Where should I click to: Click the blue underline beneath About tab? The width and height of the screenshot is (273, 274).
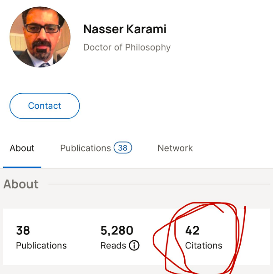[22, 167]
